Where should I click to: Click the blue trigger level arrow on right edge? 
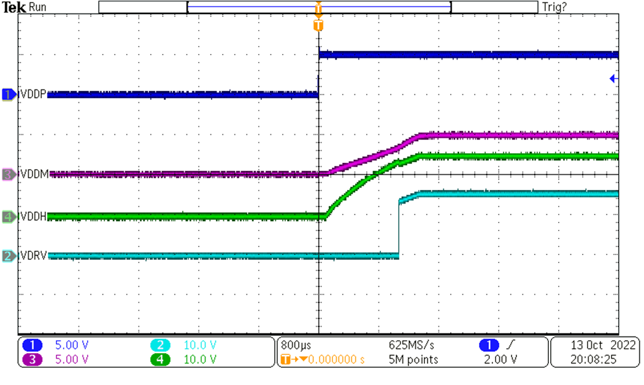(x=615, y=78)
